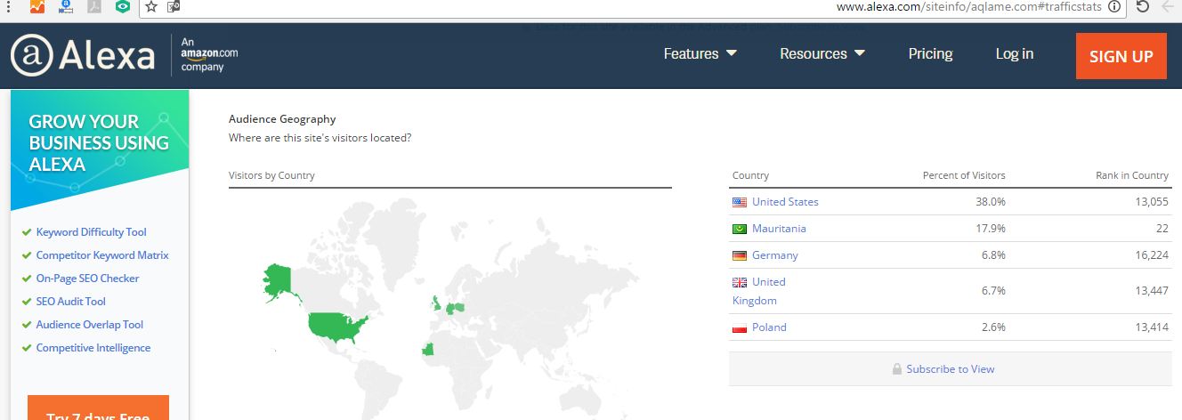This screenshot has width=1182, height=420.
Task: Click the 2.6% visitors value
Action: tap(993, 327)
